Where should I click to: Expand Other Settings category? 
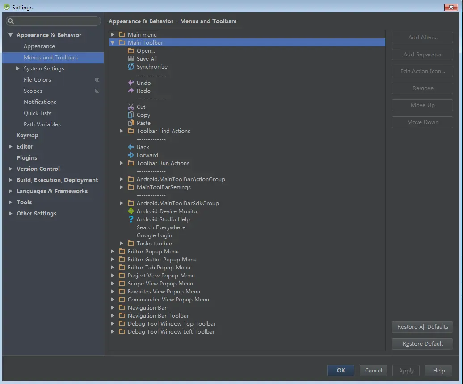11,213
